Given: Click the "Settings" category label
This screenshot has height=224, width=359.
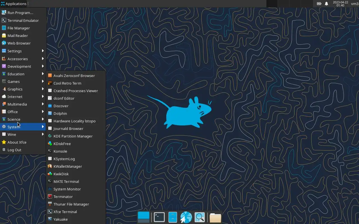Looking at the screenshot, I should click(15, 51).
